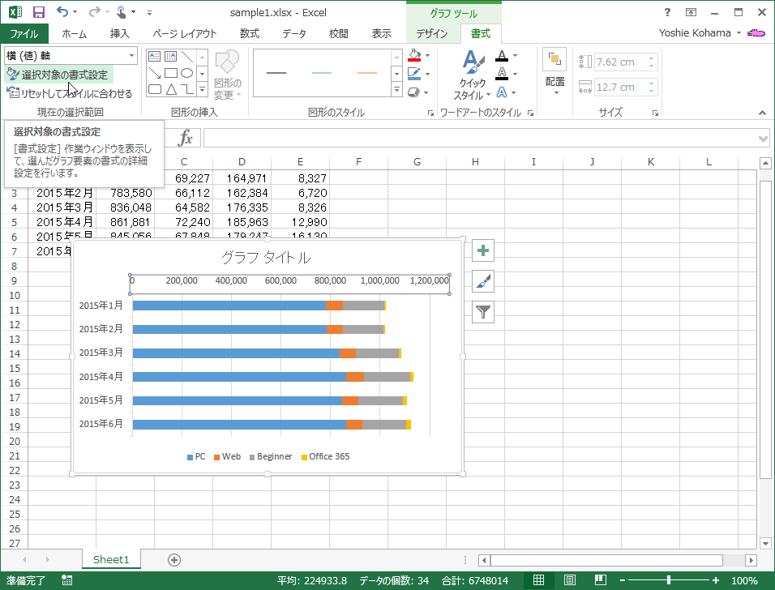Switch to the ページ レイアウト tab
The image size is (775, 590).
coord(184,33)
